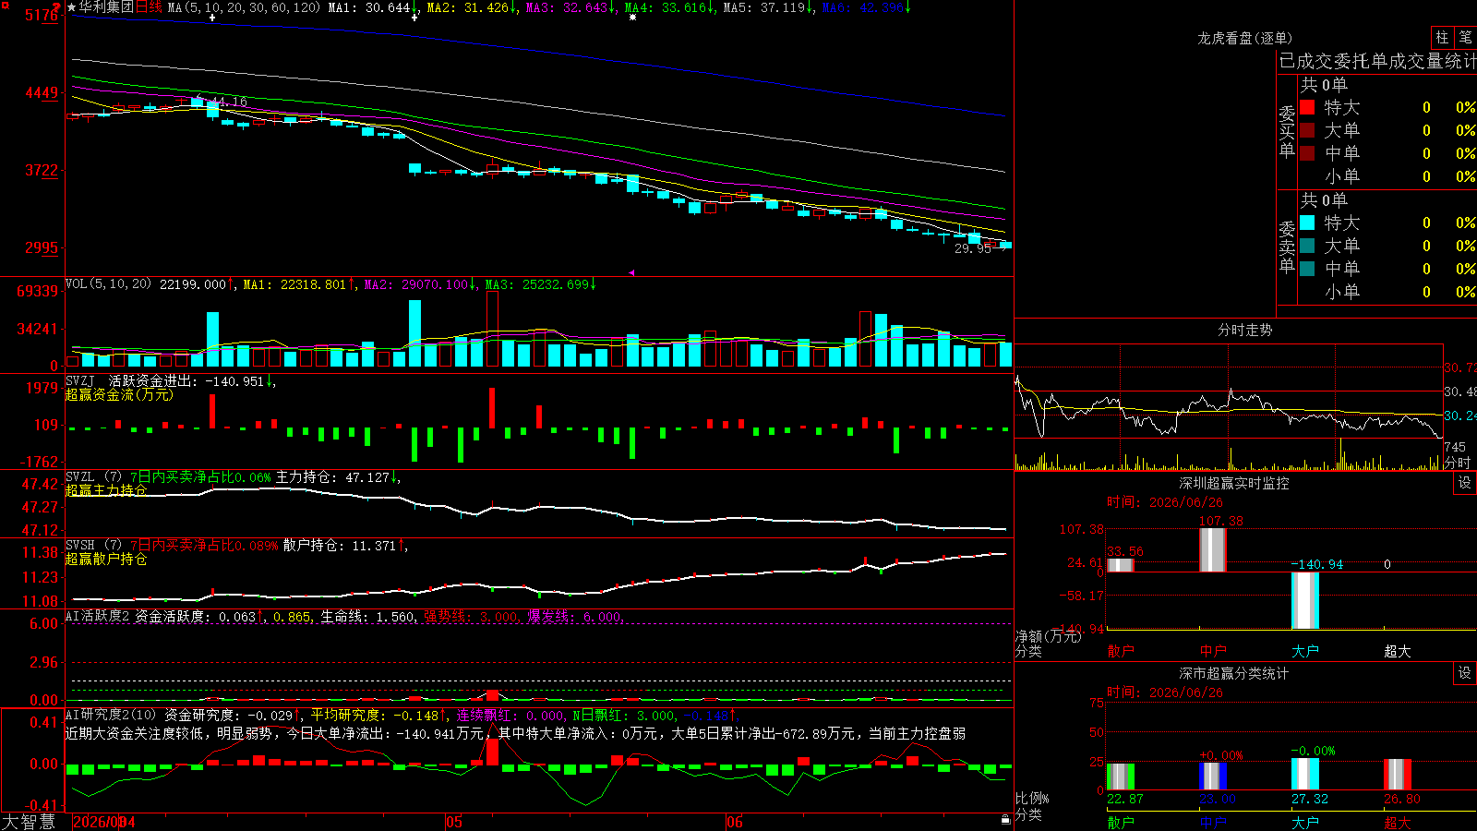
Task: Click the magenta MA3: 32.643 readout
Action: (x=567, y=7)
